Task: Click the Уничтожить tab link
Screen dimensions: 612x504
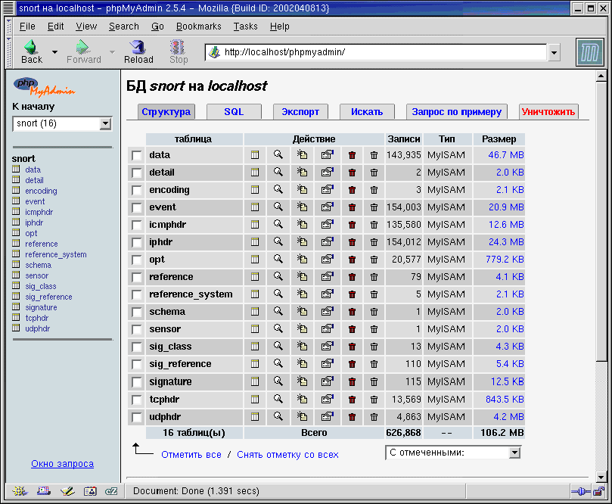Action: pyautogui.click(x=548, y=112)
